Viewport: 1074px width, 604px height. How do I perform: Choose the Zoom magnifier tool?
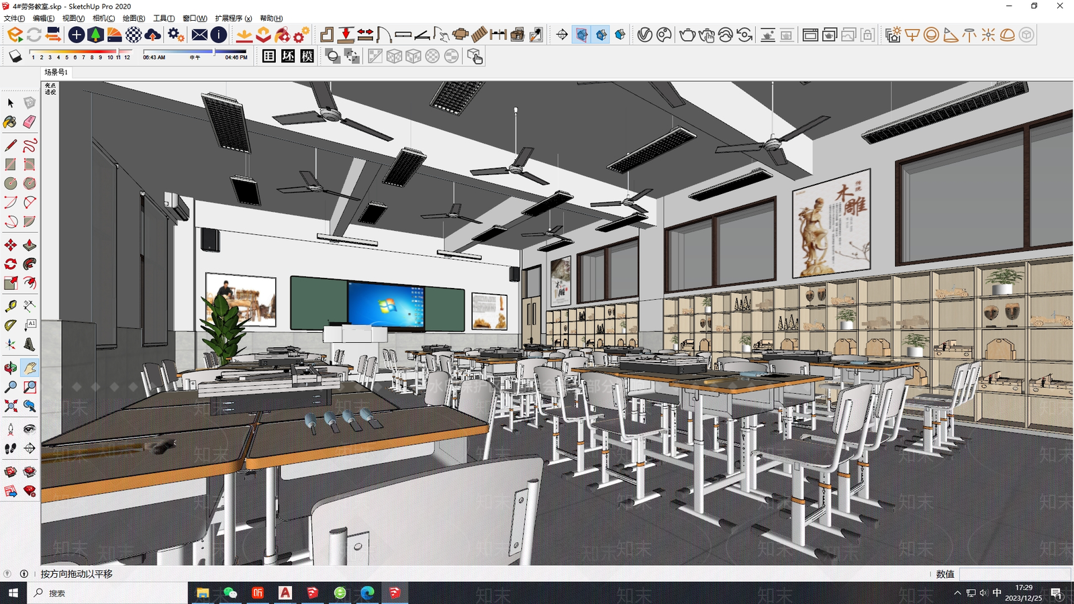tap(10, 387)
